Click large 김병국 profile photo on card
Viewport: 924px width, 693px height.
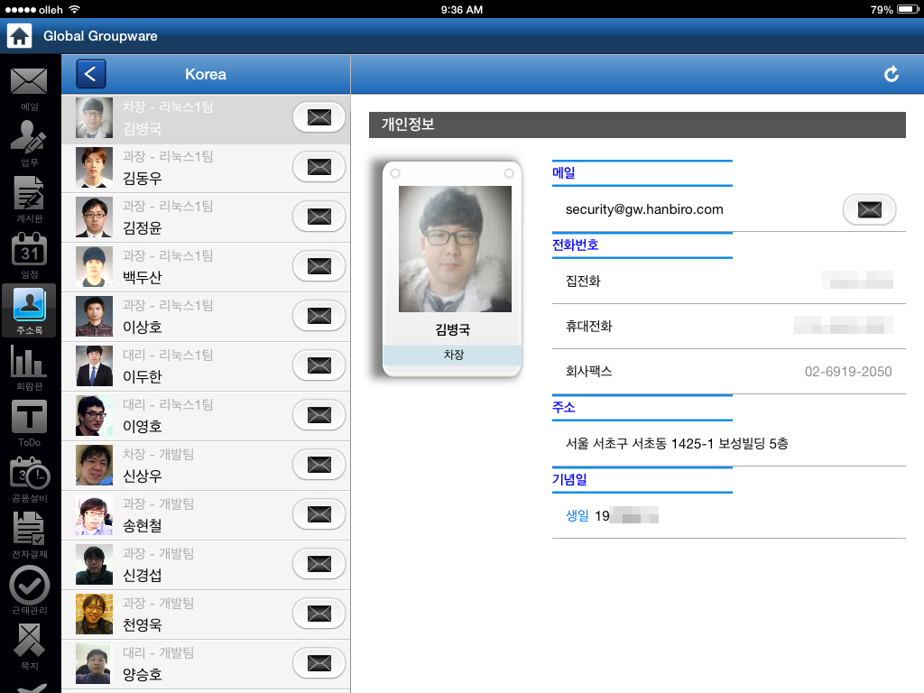pyautogui.click(x=455, y=249)
